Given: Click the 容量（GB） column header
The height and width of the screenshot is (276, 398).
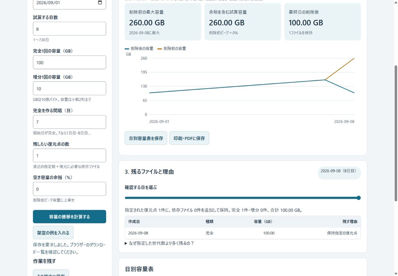Looking at the screenshot, I should point(263,222).
